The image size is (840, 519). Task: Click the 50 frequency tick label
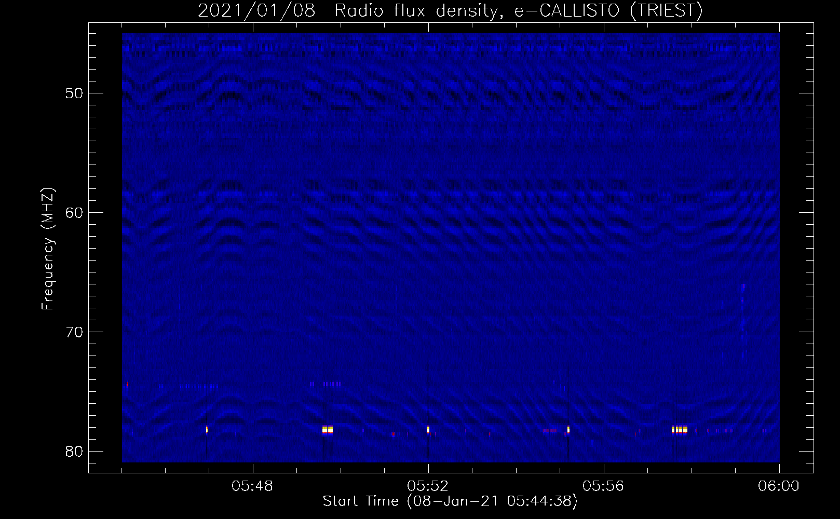click(74, 93)
